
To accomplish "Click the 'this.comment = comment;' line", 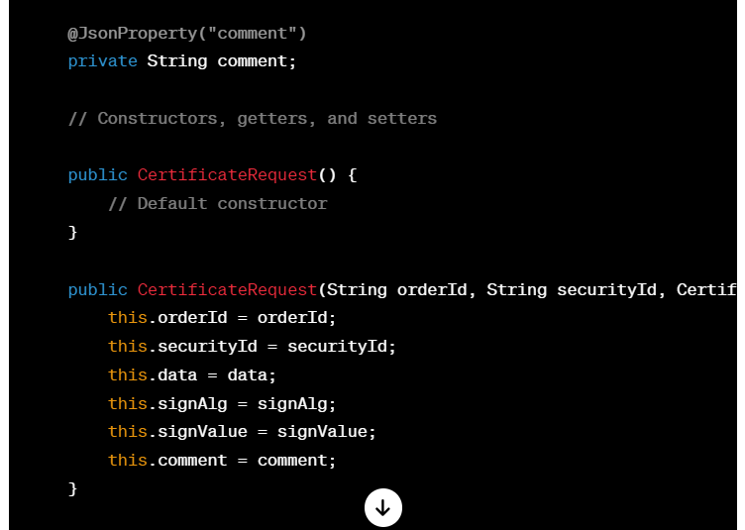I will pyautogui.click(x=222, y=461).
